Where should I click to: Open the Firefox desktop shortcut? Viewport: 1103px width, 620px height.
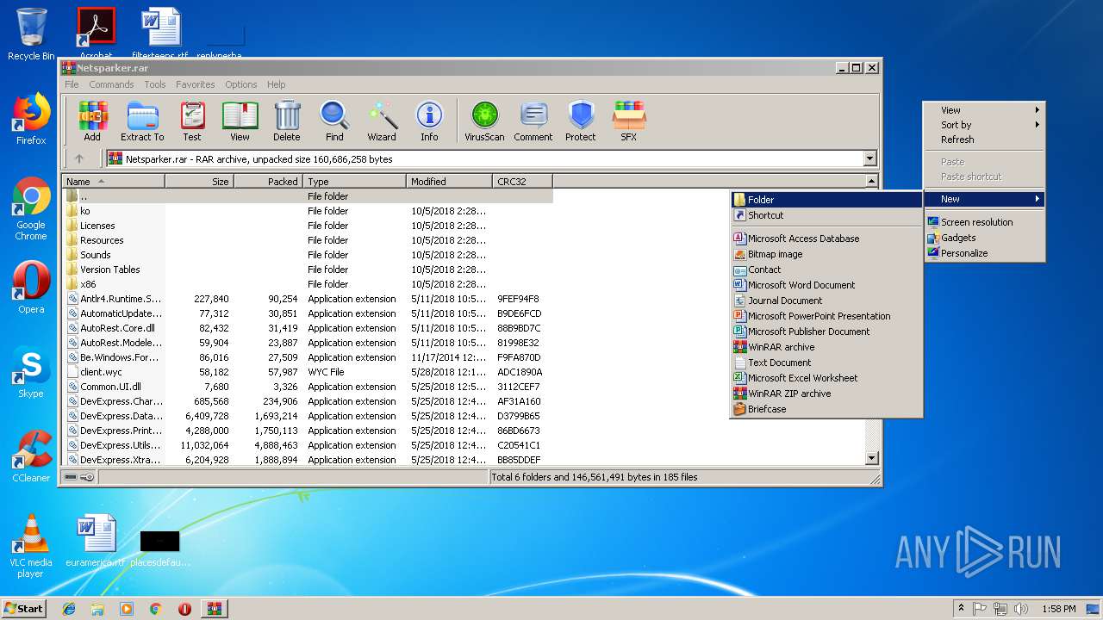pos(31,119)
